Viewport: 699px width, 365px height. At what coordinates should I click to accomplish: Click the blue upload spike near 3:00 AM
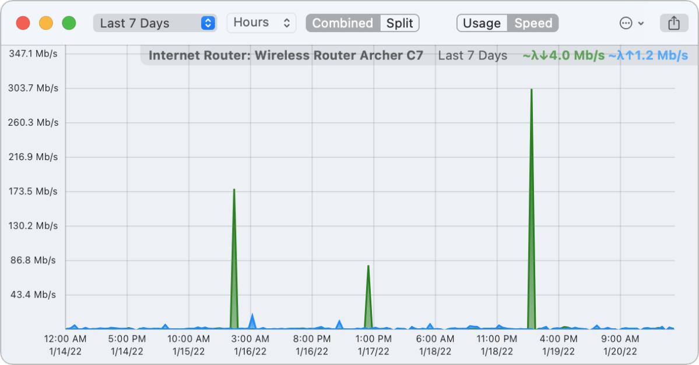252,321
